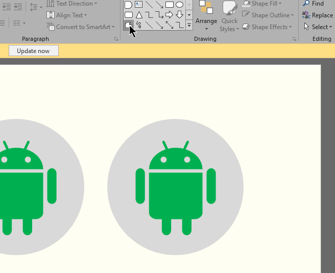
Task: Open the Select dropdown in Editing
Action: point(318,27)
